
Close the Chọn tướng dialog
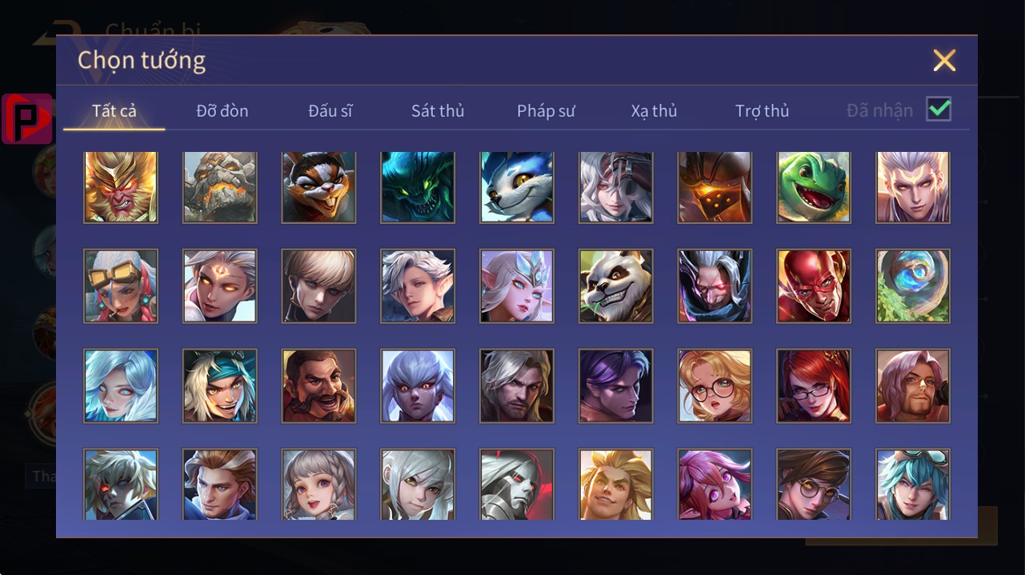tap(944, 60)
